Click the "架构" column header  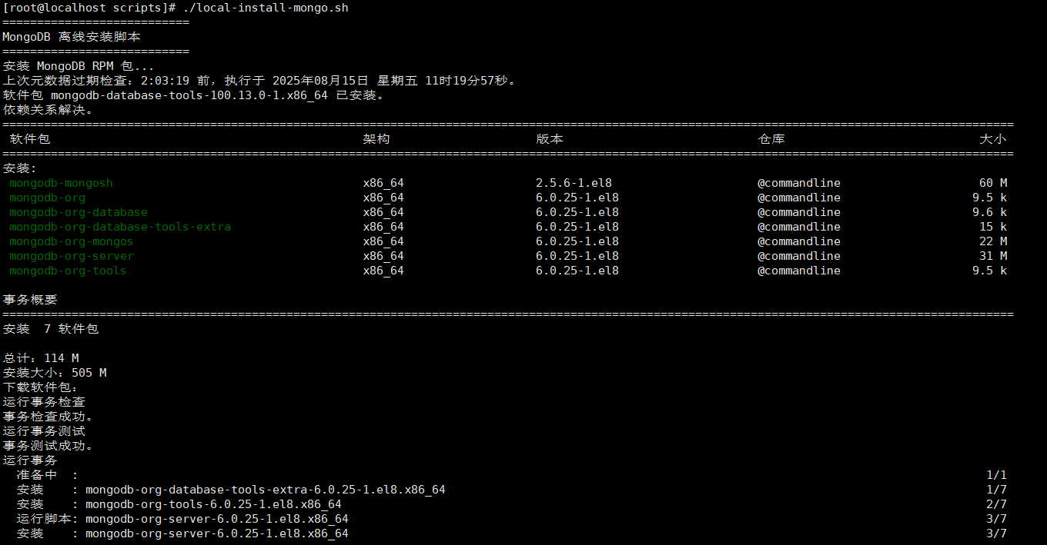click(x=376, y=139)
